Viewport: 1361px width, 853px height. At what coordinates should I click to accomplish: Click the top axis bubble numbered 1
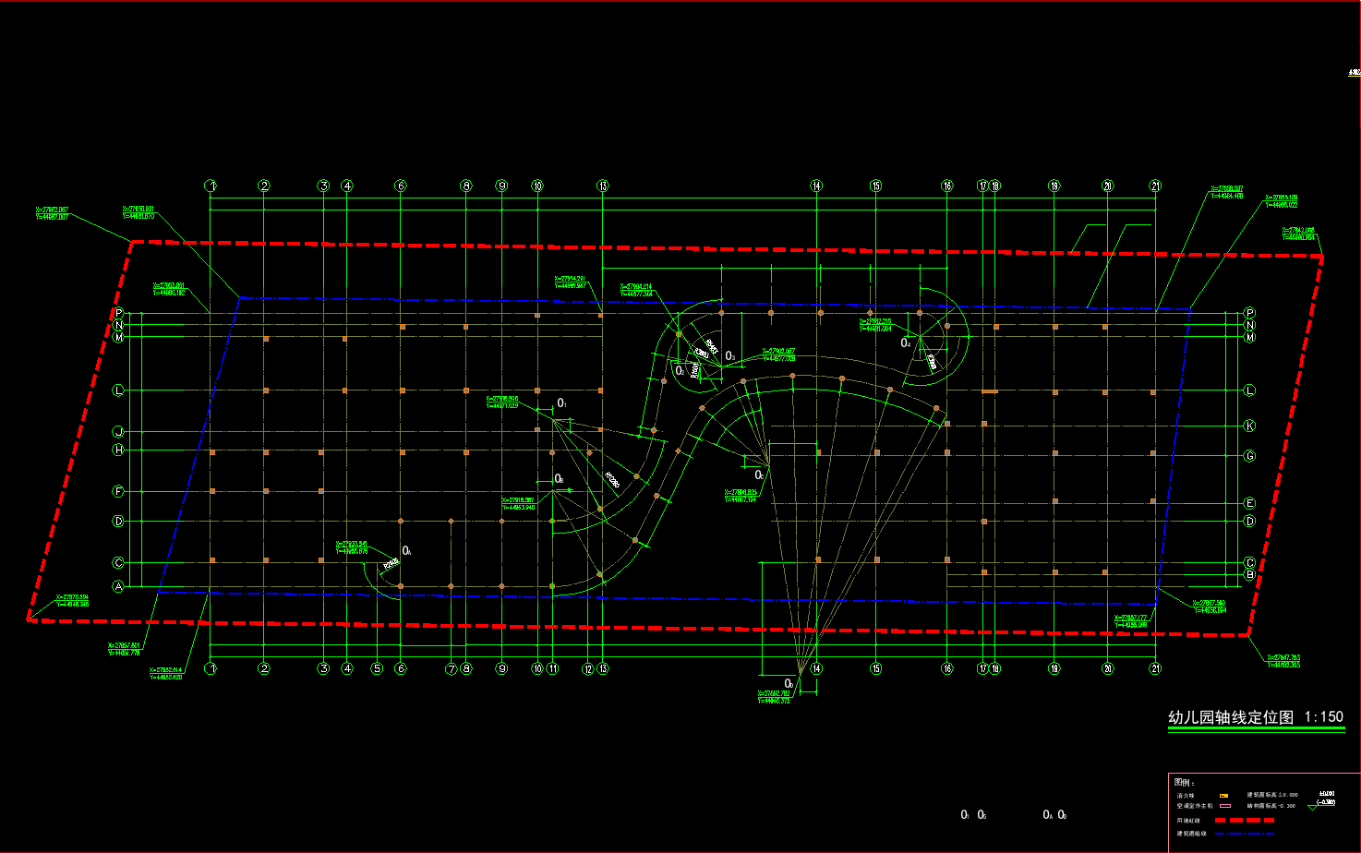pos(211,186)
